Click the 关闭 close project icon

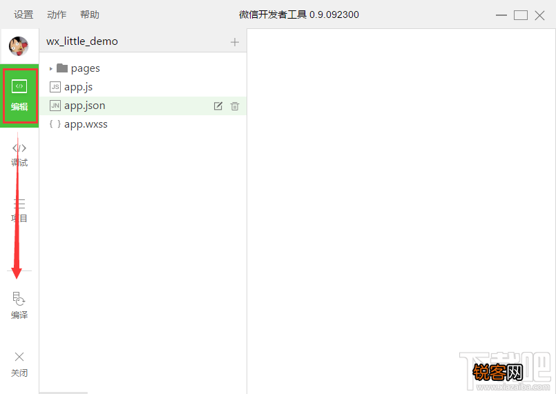(x=19, y=364)
